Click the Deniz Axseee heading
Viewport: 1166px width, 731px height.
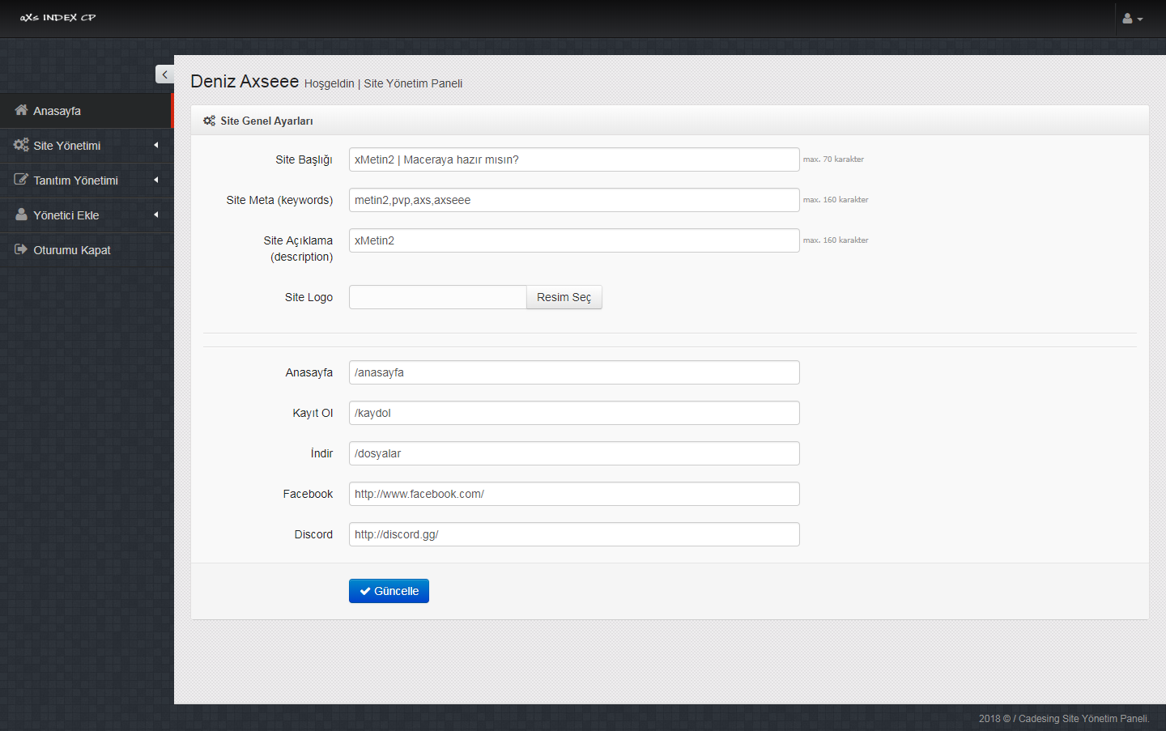pos(245,81)
